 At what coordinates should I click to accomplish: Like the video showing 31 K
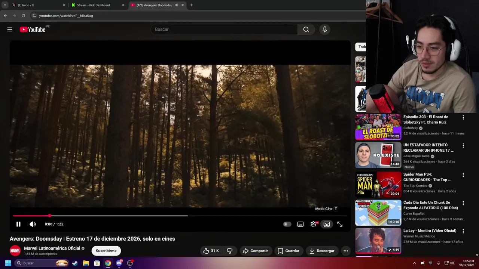[211, 251]
